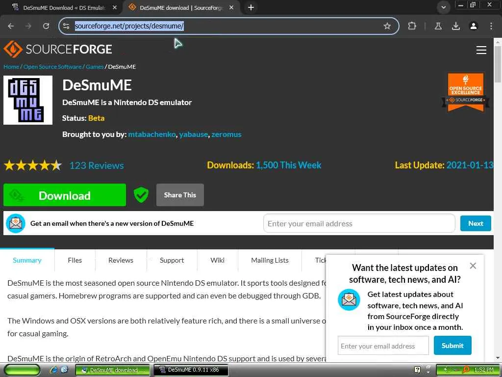The height and width of the screenshot is (377, 502).
Task: Open the Open Source Software breadcrumb link
Action: coord(52,67)
